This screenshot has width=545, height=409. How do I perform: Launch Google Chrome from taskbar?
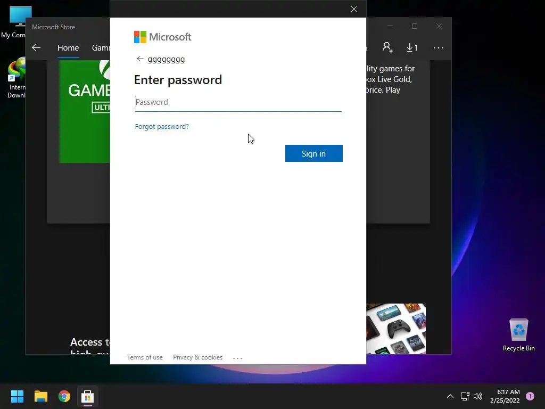point(64,396)
